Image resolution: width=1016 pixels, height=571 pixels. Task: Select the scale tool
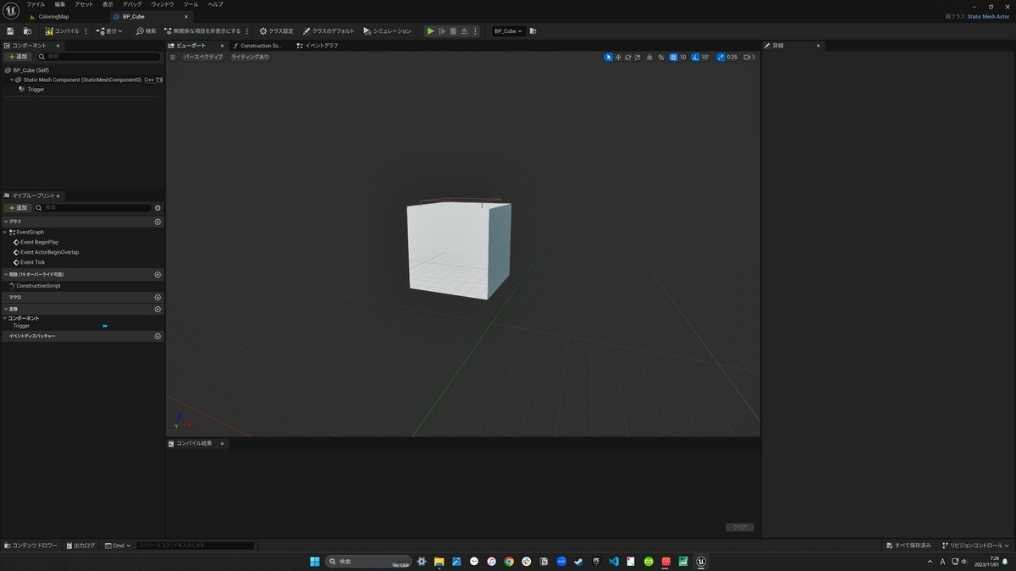point(637,57)
